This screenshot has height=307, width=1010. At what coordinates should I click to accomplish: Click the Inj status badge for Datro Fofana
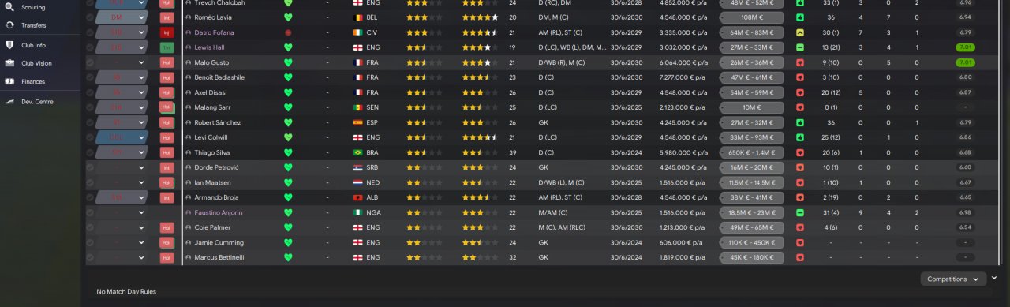click(166, 32)
